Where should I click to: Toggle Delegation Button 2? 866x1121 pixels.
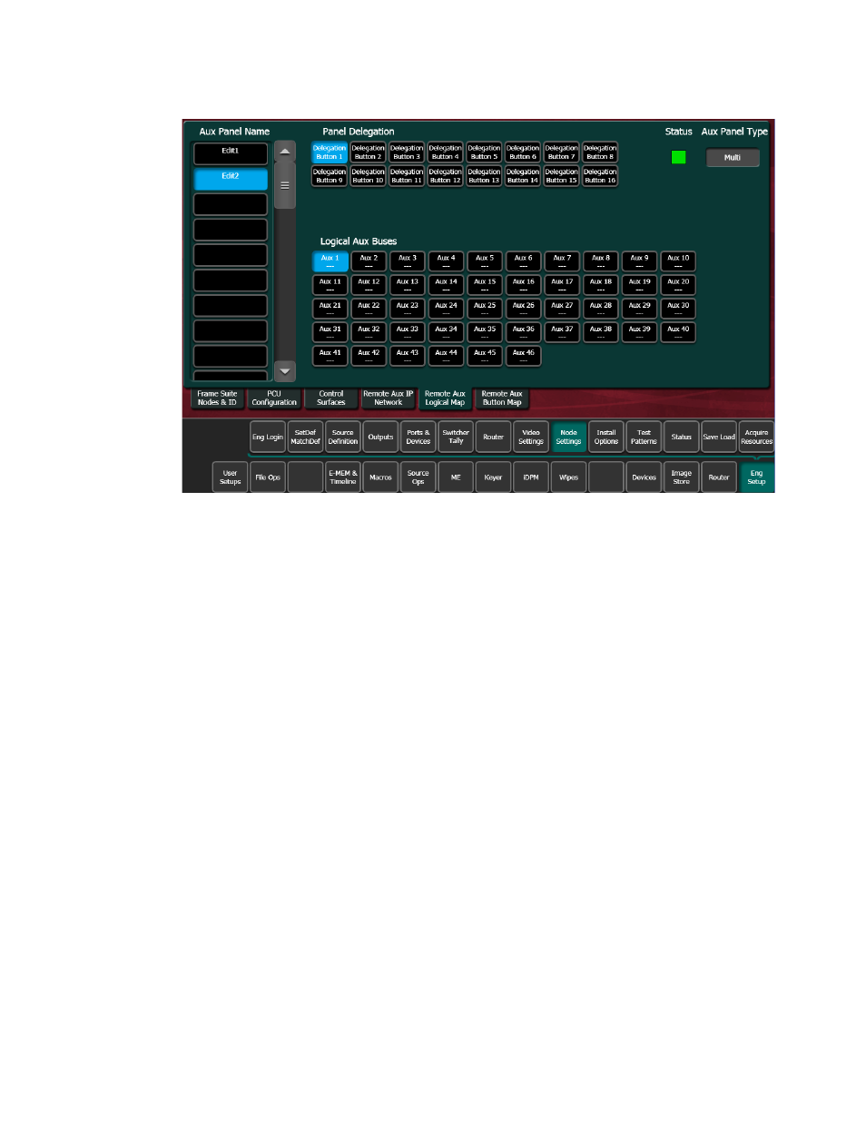point(368,152)
